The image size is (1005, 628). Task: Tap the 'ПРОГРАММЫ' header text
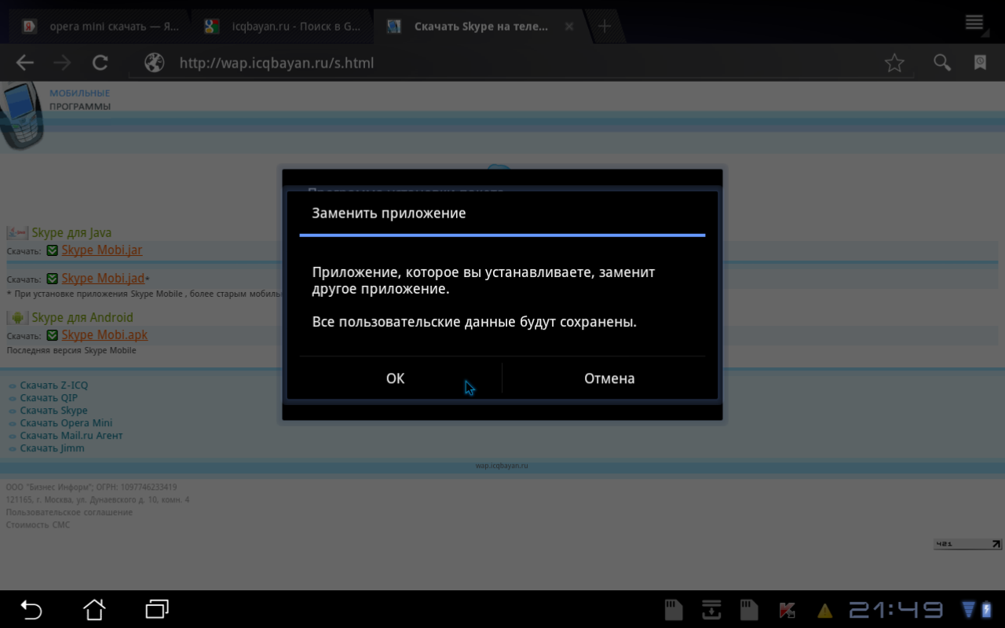coord(80,107)
